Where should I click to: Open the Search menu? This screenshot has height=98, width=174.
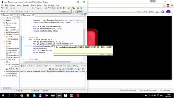tap(33, 5)
